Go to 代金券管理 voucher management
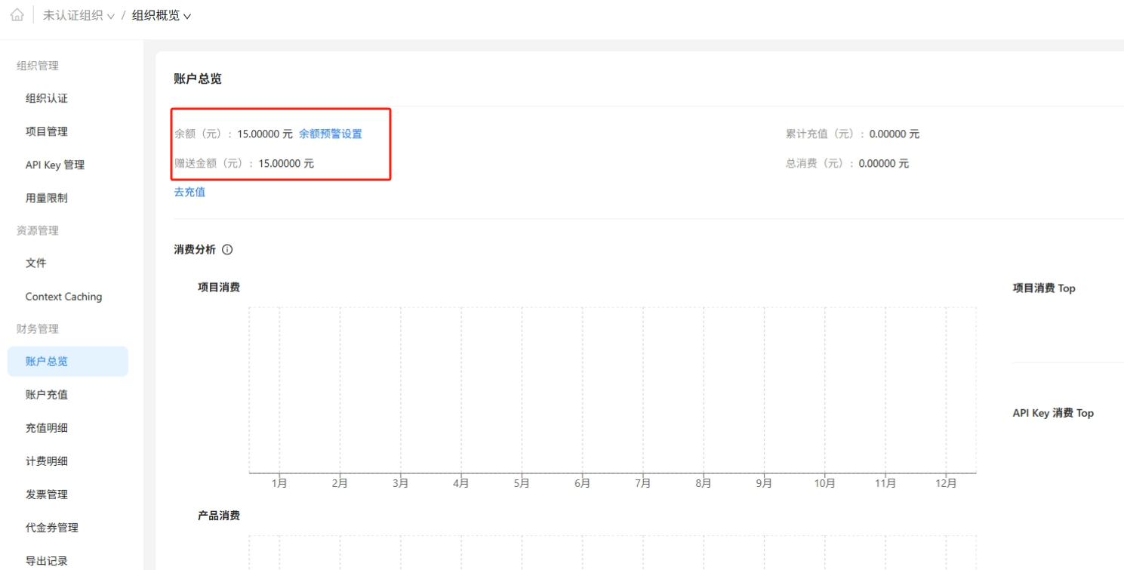This screenshot has height=570, width=1124. point(52,528)
